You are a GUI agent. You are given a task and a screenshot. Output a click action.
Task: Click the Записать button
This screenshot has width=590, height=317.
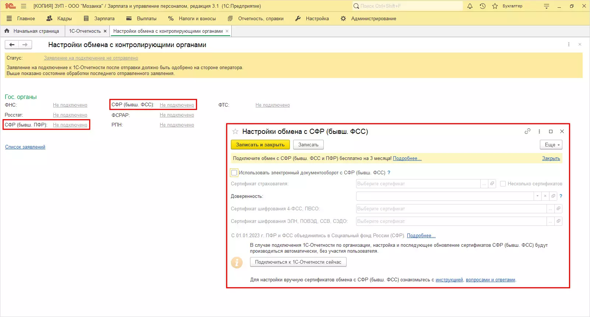tap(308, 145)
